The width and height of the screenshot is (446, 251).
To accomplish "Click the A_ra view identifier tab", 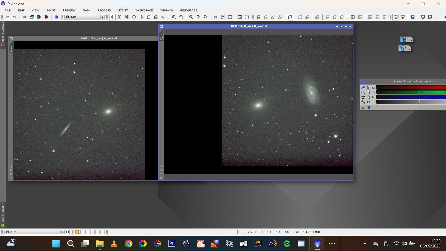I will (x=11, y=49).
